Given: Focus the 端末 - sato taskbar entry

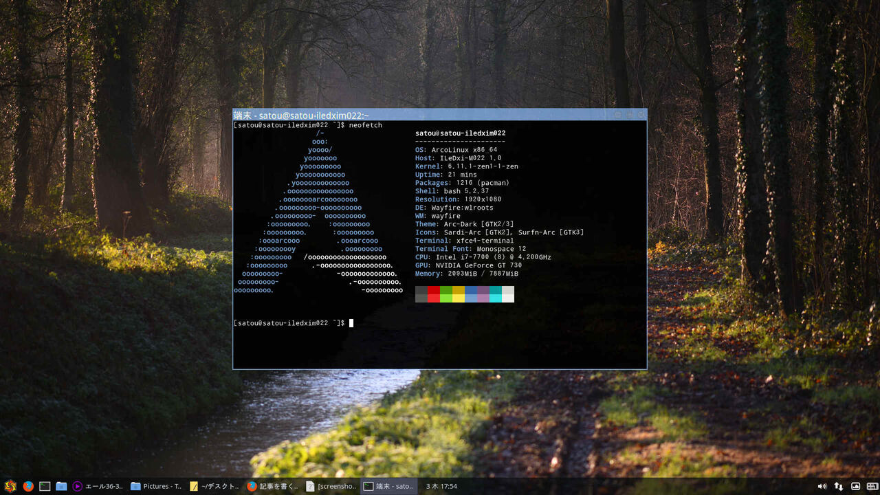Looking at the screenshot, I should pyautogui.click(x=390, y=486).
